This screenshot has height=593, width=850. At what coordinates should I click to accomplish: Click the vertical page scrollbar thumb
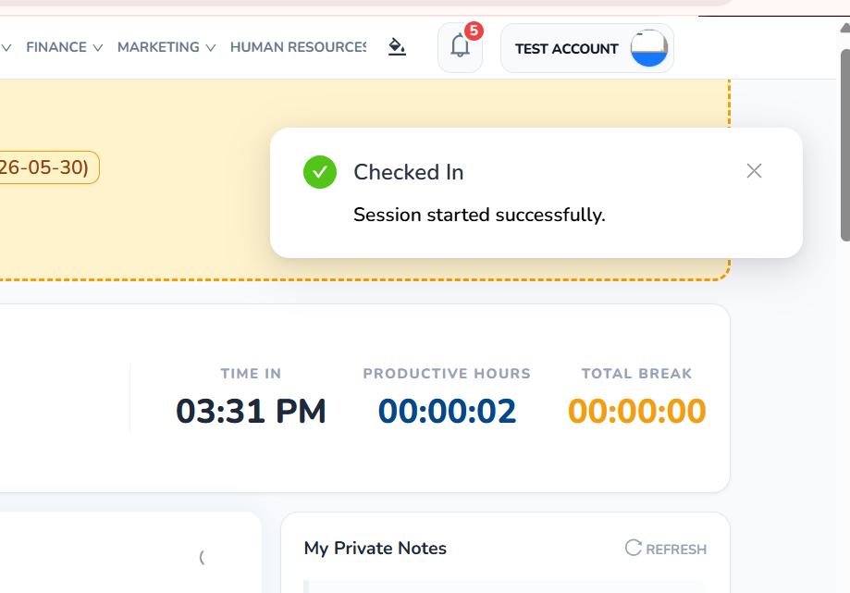pyautogui.click(x=845, y=144)
